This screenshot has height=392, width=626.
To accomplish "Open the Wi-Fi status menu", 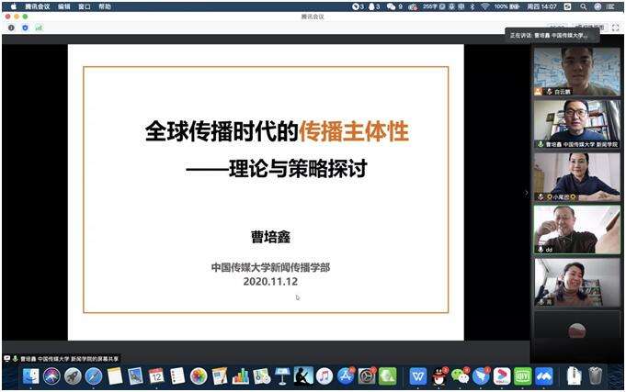I will [x=485, y=6].
